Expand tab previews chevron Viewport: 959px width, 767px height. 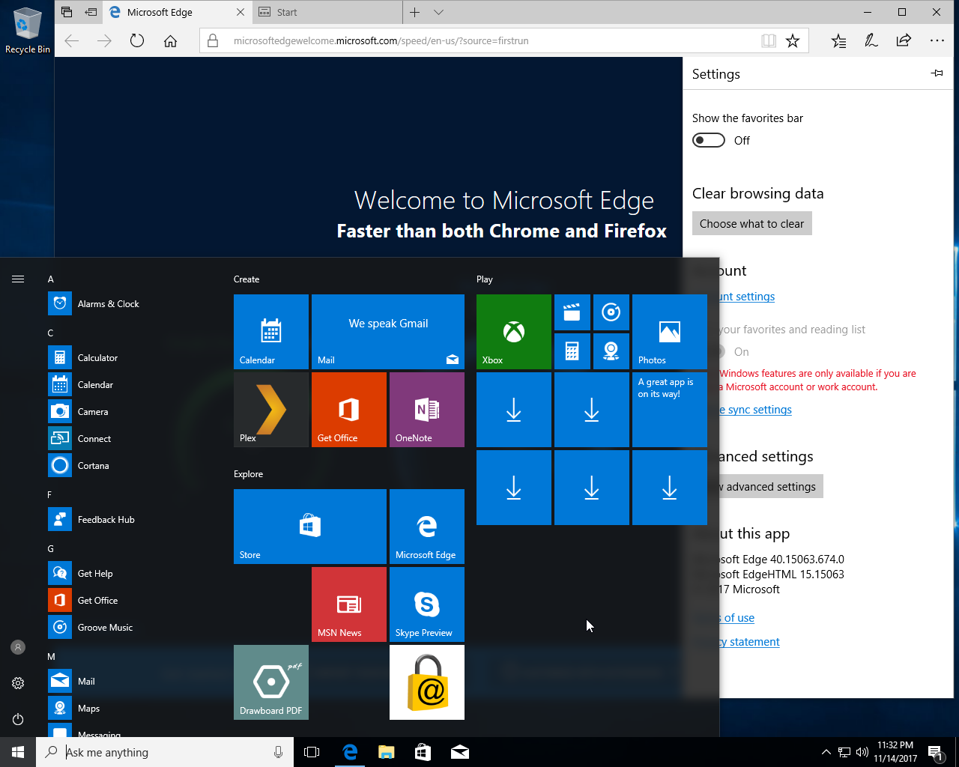point(439,12)
